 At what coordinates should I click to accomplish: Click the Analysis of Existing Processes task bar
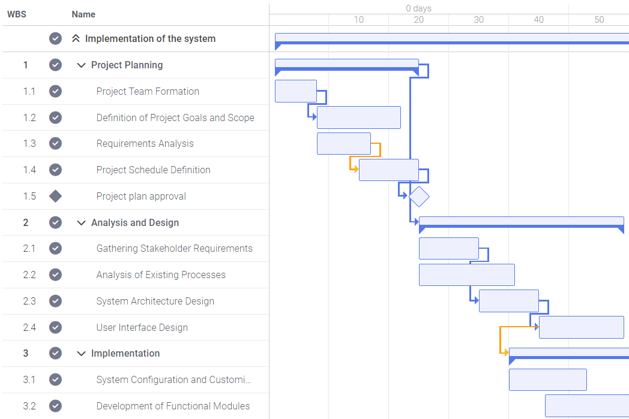[466, 275]
